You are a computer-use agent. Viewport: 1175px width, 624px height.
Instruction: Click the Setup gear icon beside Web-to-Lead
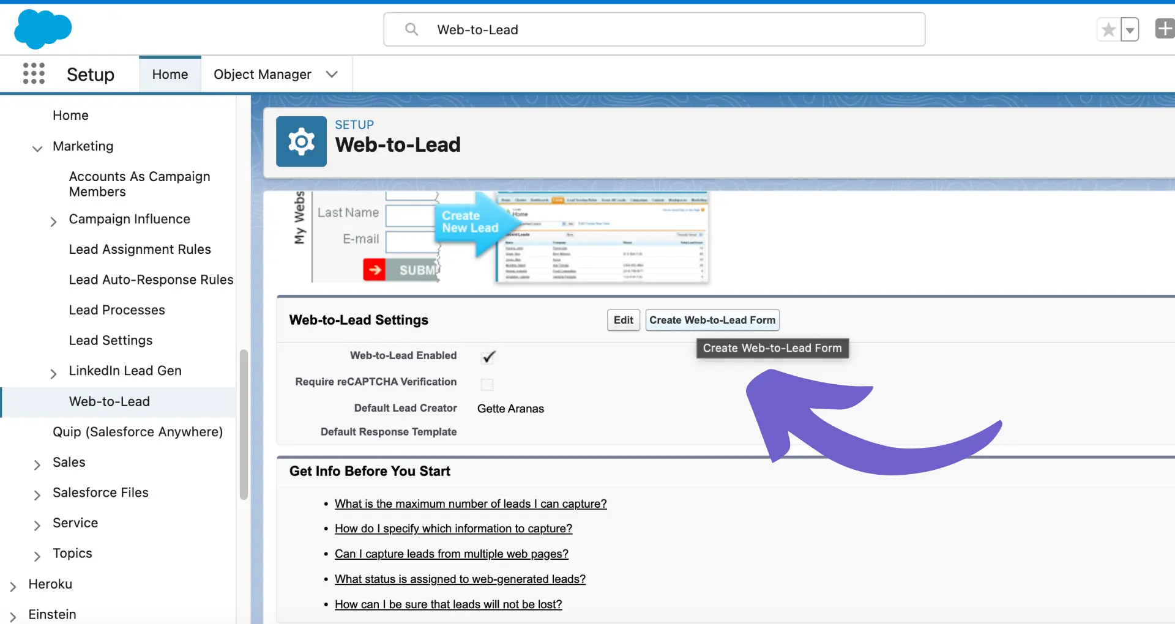pyautogui.click(x=301, y=141)
